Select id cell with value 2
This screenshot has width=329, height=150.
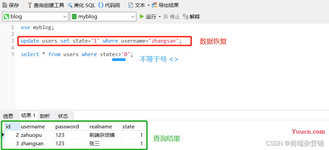tap(12, 135)
